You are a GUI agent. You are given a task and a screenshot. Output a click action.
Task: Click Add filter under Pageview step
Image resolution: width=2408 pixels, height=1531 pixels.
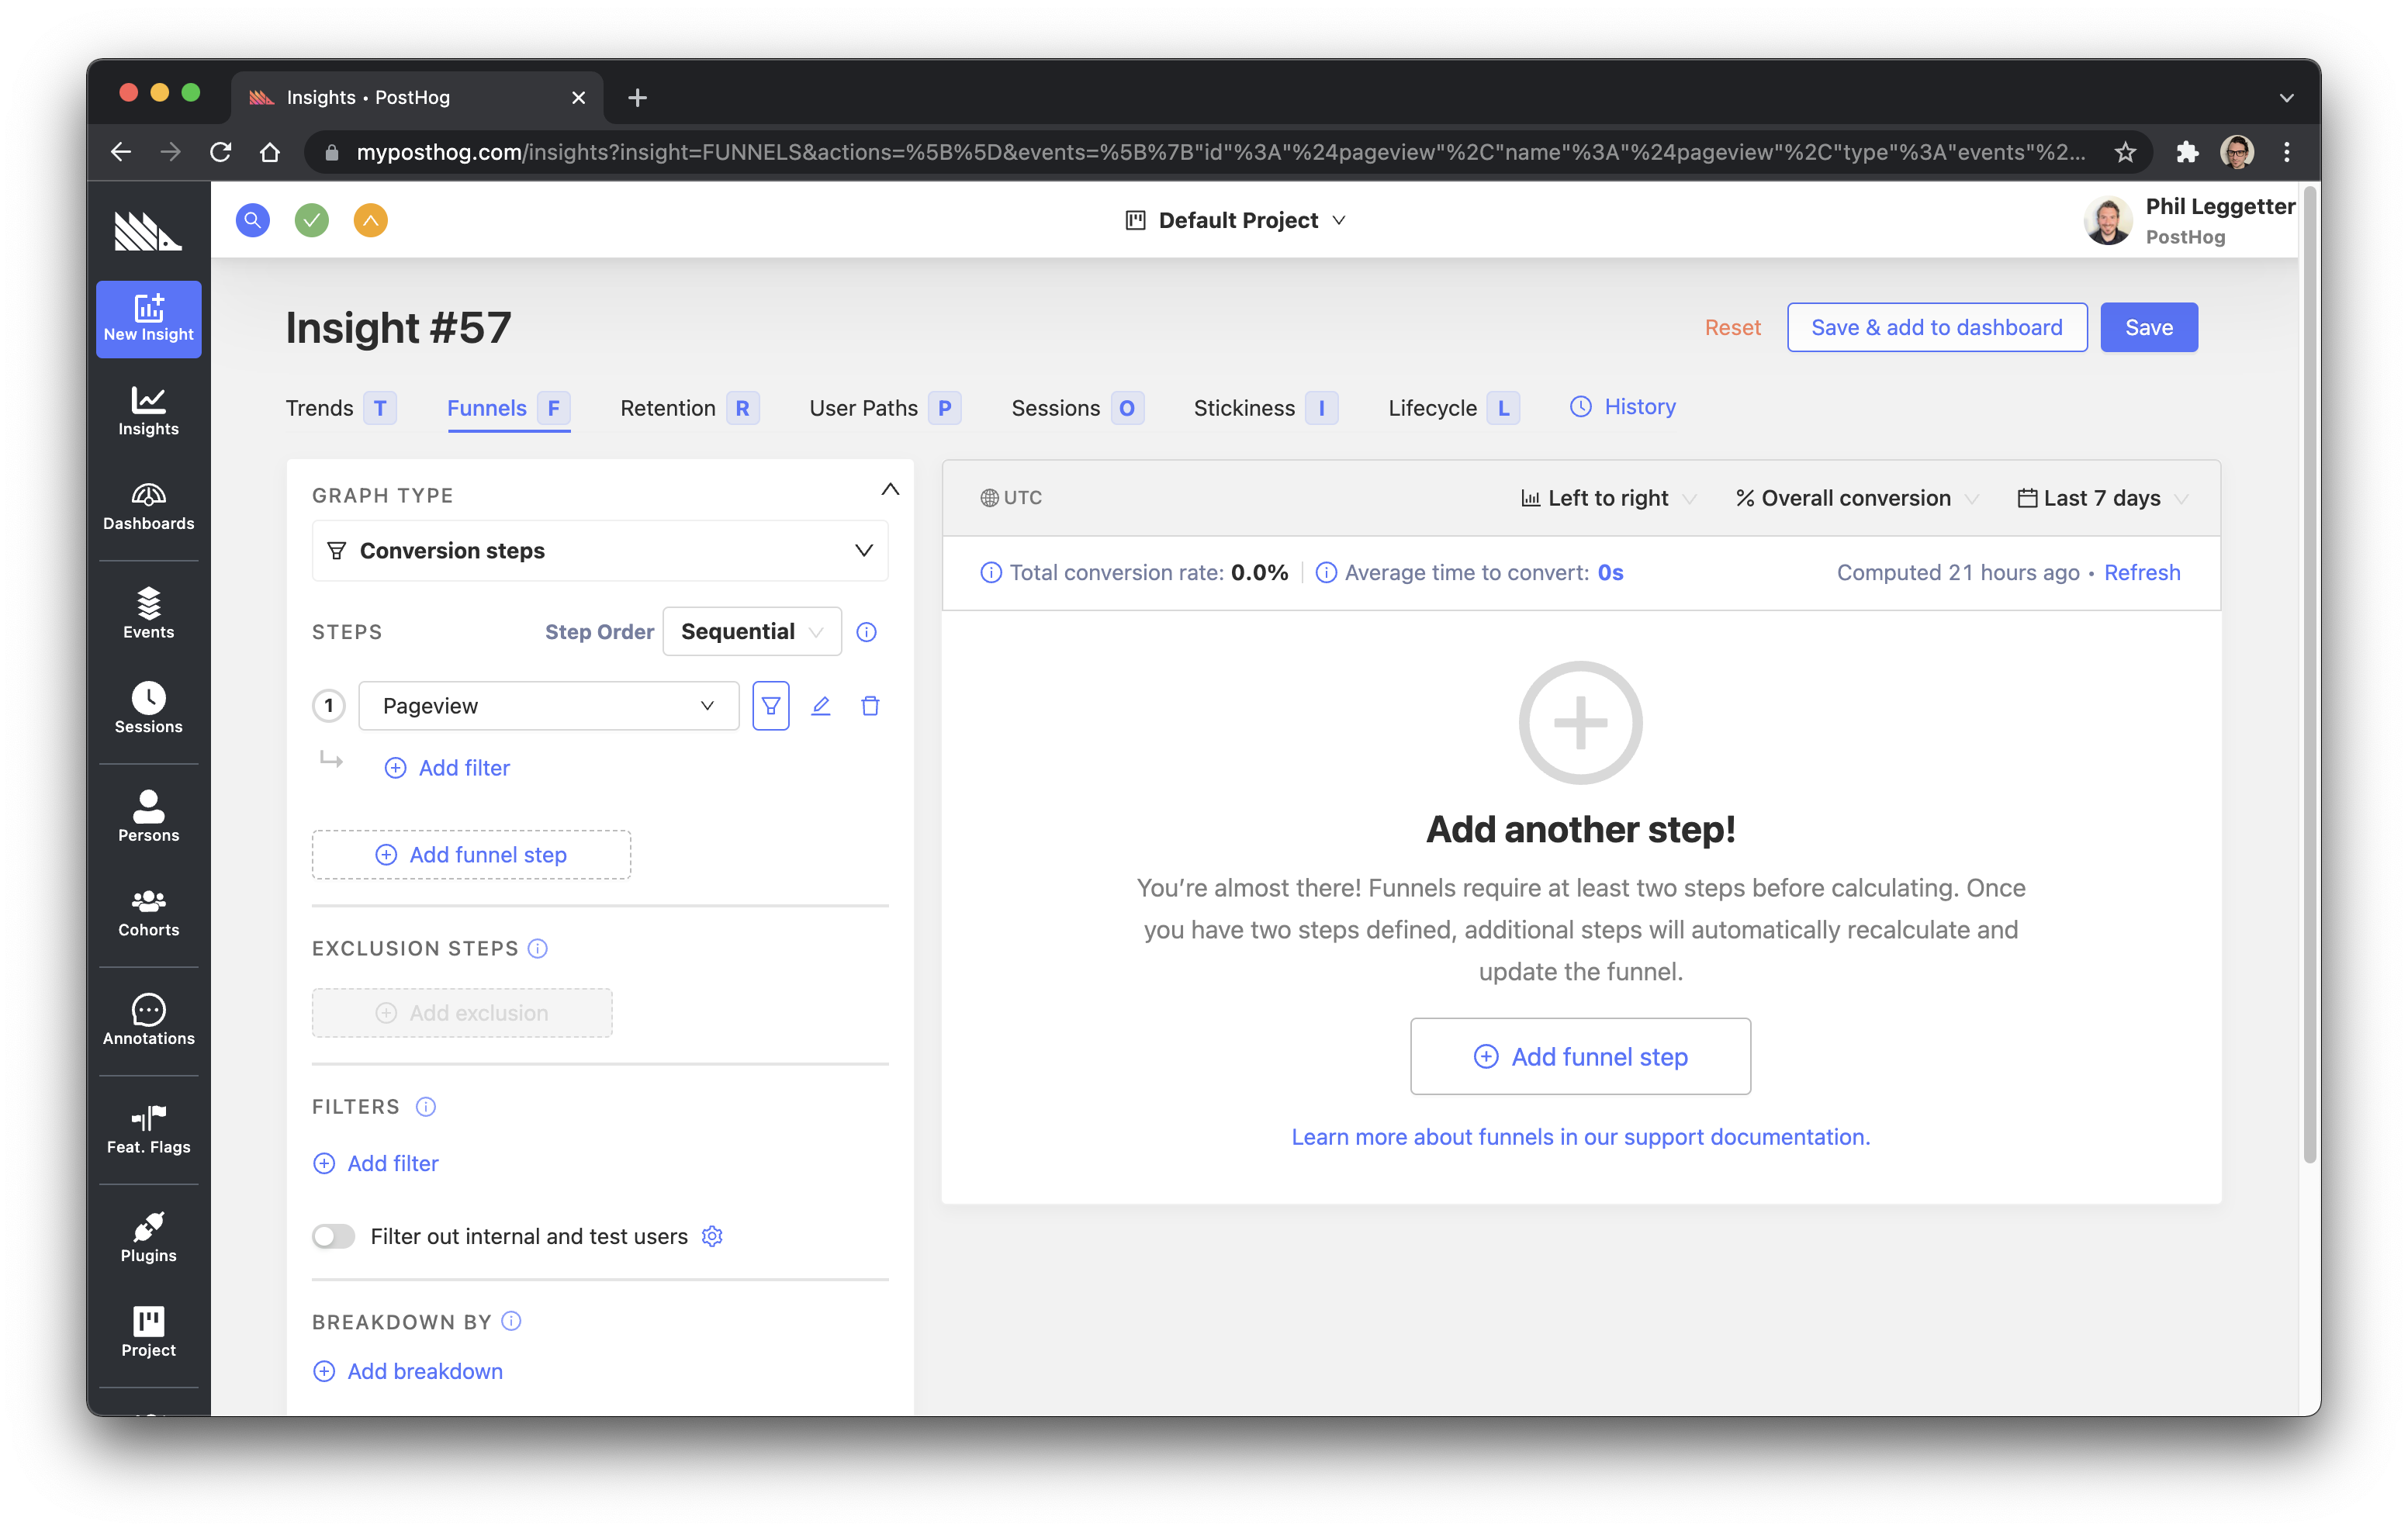(x=447, y=768)
